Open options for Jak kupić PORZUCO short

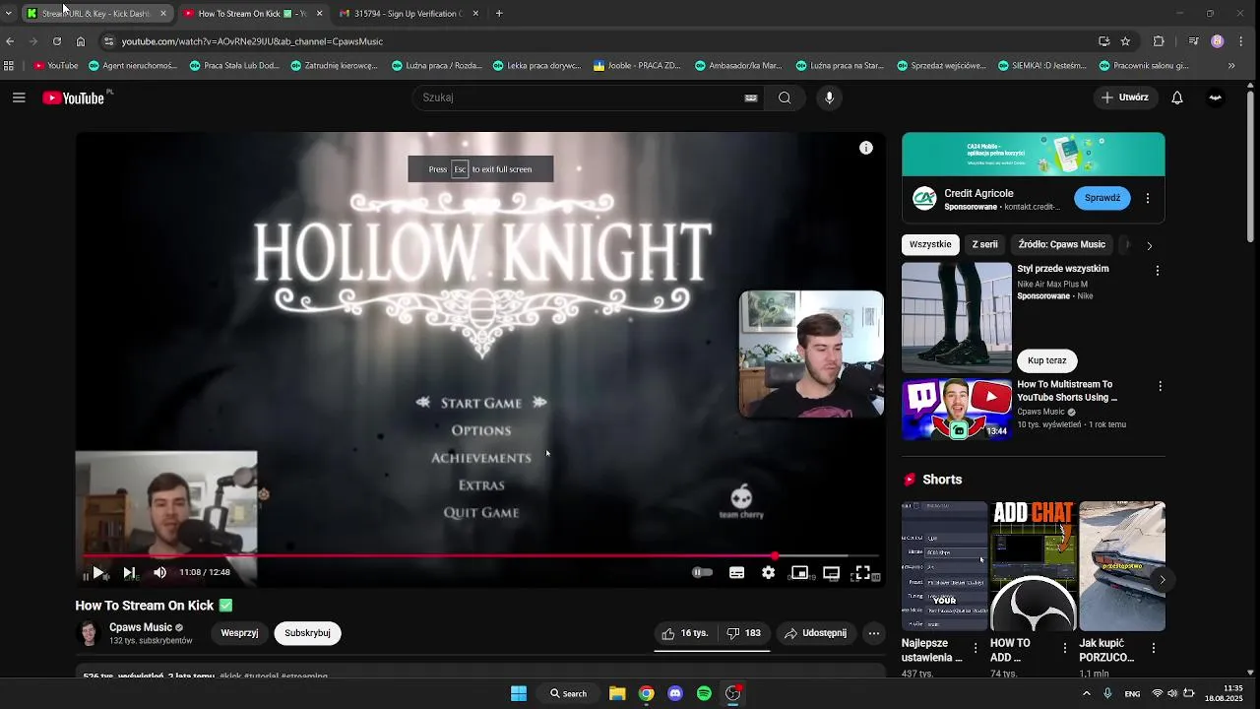tap(1153, 648)
